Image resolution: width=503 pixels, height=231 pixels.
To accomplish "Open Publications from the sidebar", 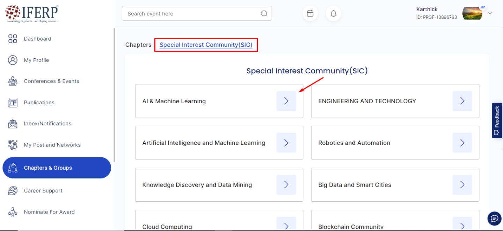I will click(x=39, y=103).
